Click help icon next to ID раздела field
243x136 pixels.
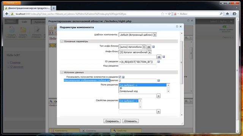tap(159, 62)
